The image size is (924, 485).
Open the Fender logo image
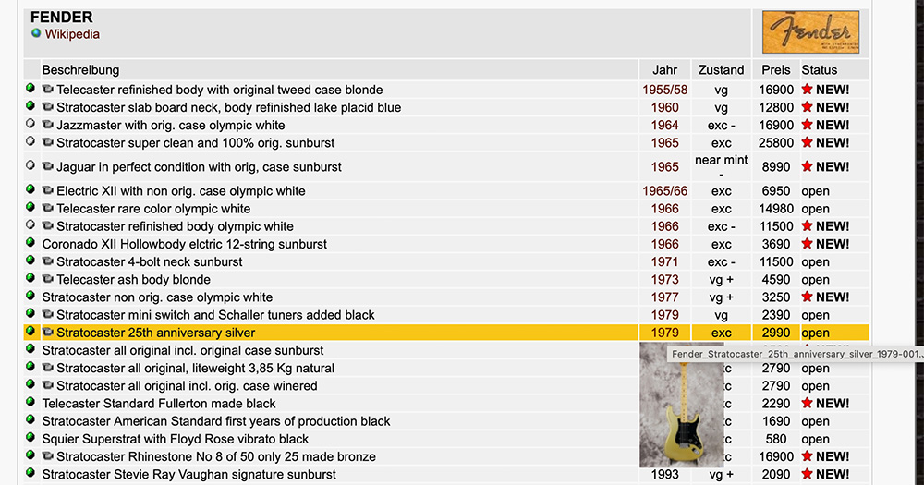pyautogui.click(x=810, y=31)
